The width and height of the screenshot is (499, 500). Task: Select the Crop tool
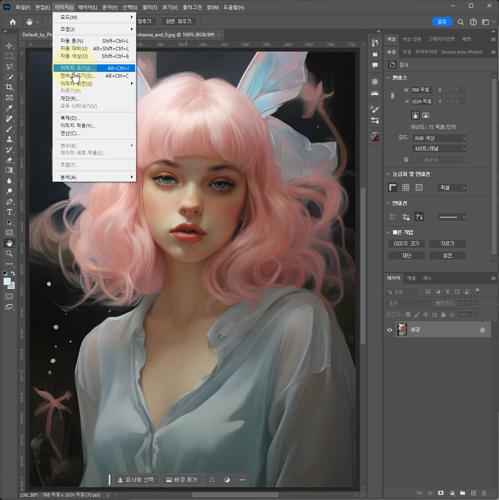[9, 87]
